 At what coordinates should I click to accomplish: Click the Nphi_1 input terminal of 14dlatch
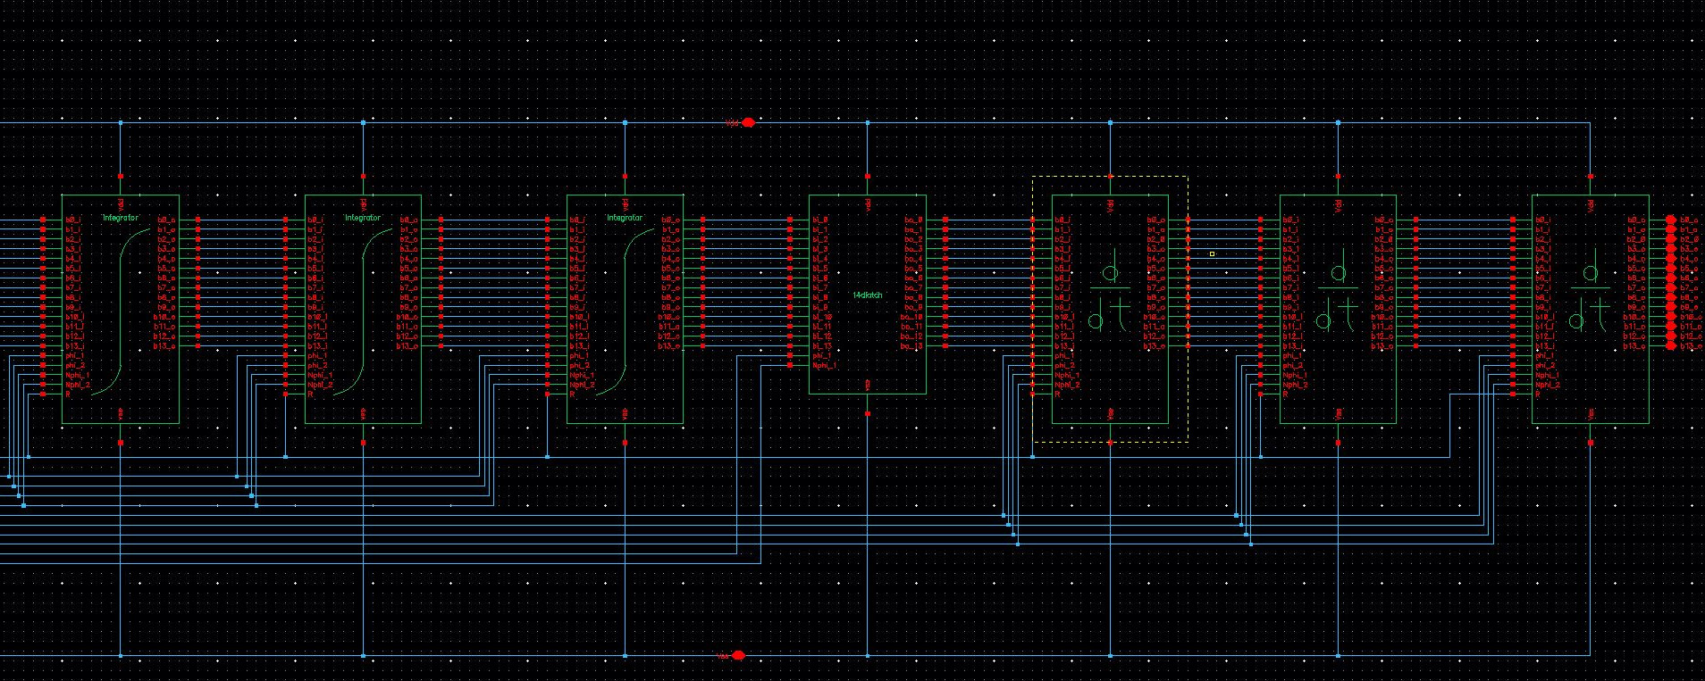(x=790, y=365)
